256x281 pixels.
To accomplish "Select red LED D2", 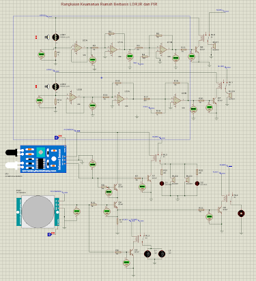I will pyautogui.click(x=197, y=183).
